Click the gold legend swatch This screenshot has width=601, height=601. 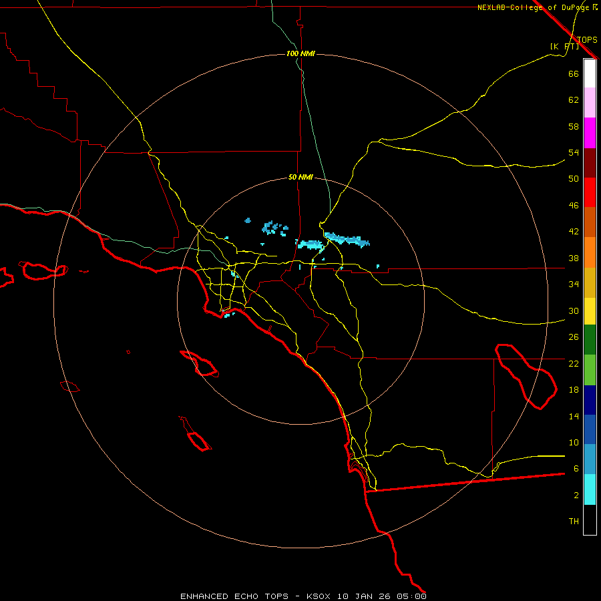point(590,282)
